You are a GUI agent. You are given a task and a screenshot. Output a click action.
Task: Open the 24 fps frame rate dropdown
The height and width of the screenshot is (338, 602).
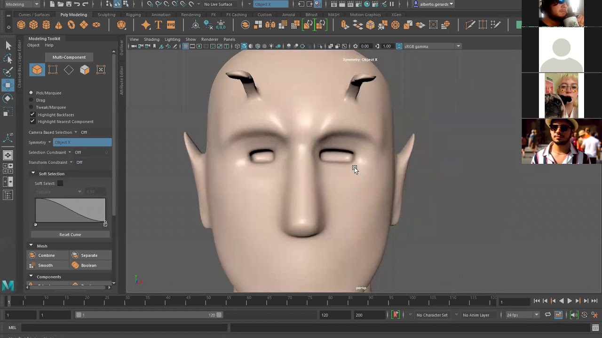(x=522, y=315)
